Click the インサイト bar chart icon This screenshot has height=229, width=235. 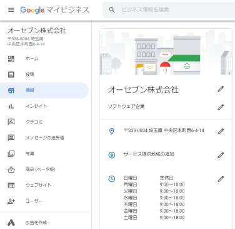click(11, 106)
